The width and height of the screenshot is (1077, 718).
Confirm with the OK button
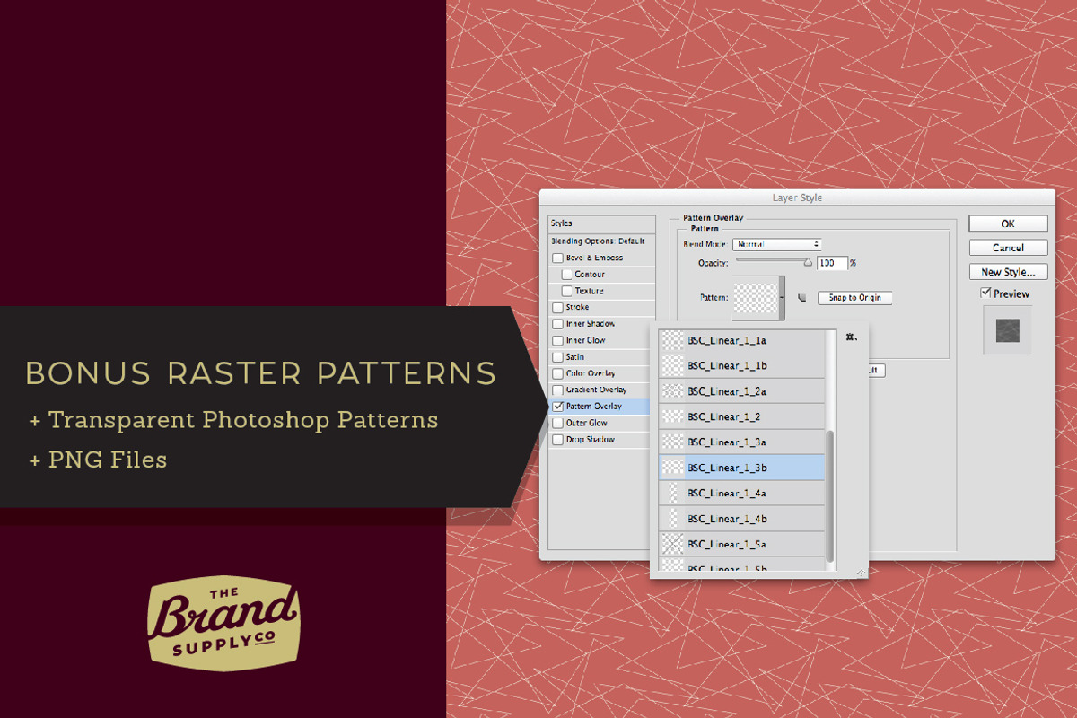(x=1008, y=223)
